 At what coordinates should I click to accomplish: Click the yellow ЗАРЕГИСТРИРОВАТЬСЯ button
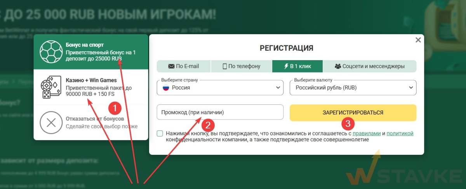point(353,113)
